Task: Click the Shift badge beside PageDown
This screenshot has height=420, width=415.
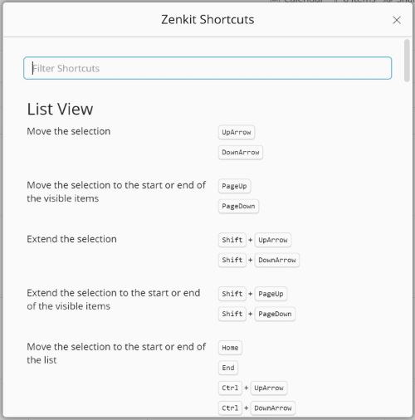Action: (232, 314)
